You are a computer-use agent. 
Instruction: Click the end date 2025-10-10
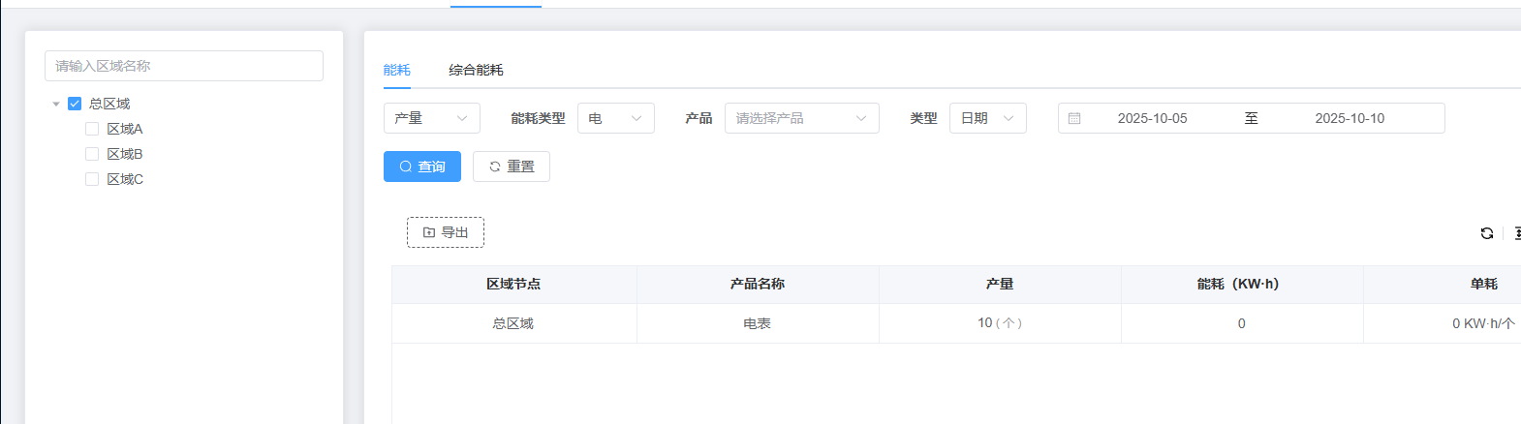coord(1350,118)
